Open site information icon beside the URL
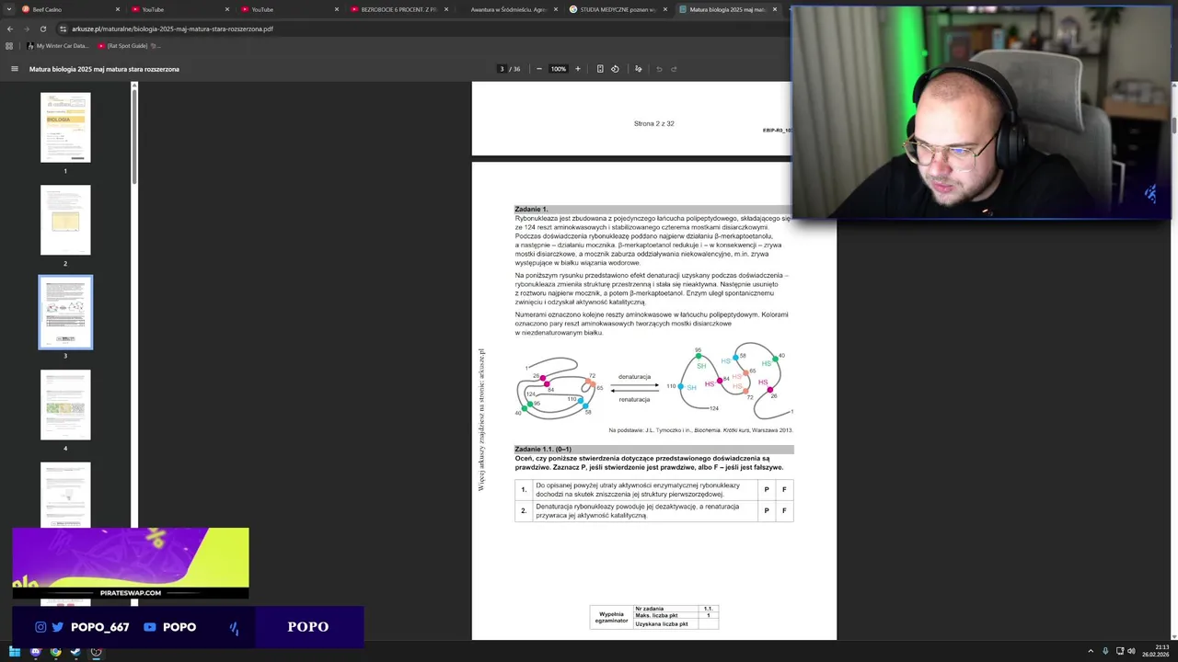This screenshot has width=1178, height=662. coord(63,29)
